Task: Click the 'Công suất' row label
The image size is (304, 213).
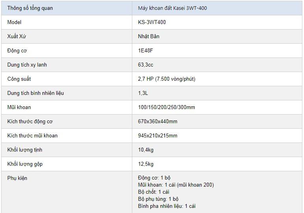Action: pos(19,79)
